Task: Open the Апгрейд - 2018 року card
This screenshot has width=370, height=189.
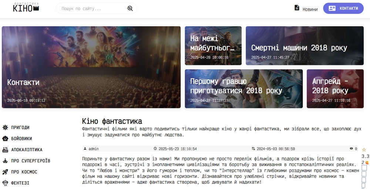Action: tap(335, 89)
